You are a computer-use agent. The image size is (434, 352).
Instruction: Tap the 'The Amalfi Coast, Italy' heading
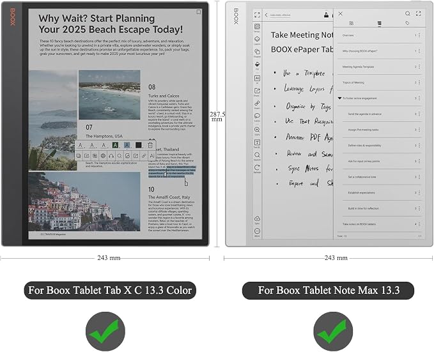click(169, 197)
